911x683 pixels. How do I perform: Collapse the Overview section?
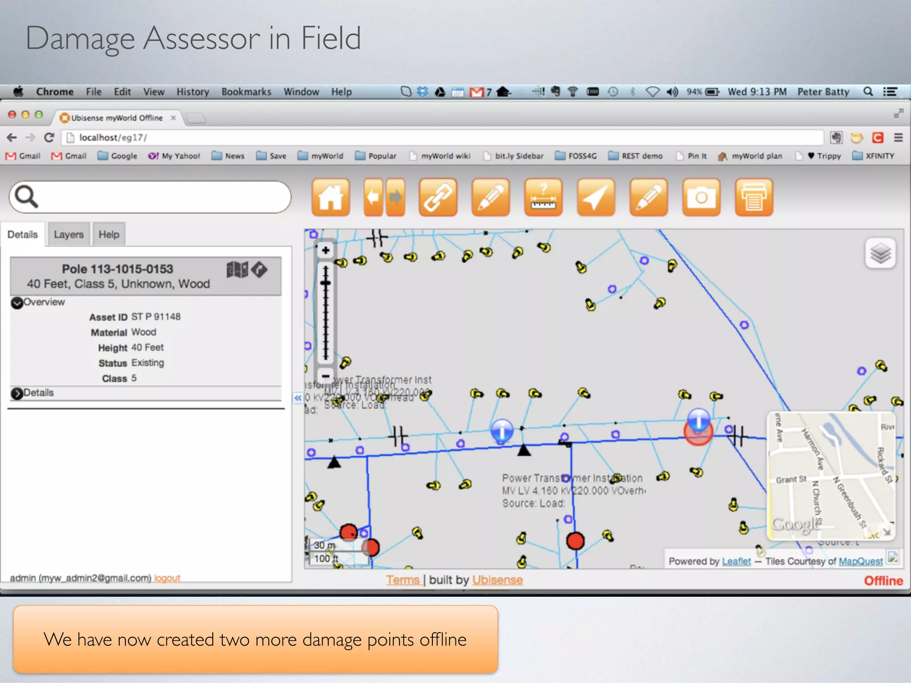point(17,303)
